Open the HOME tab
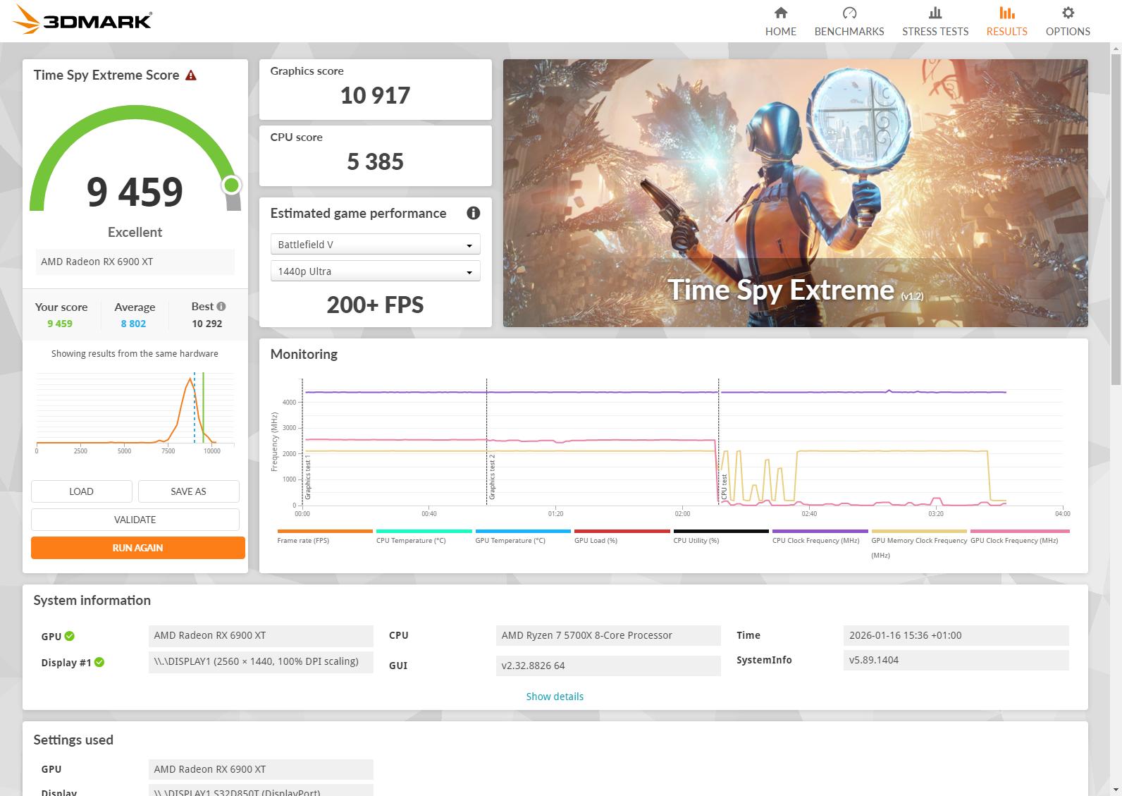 (x=781, y=21)
